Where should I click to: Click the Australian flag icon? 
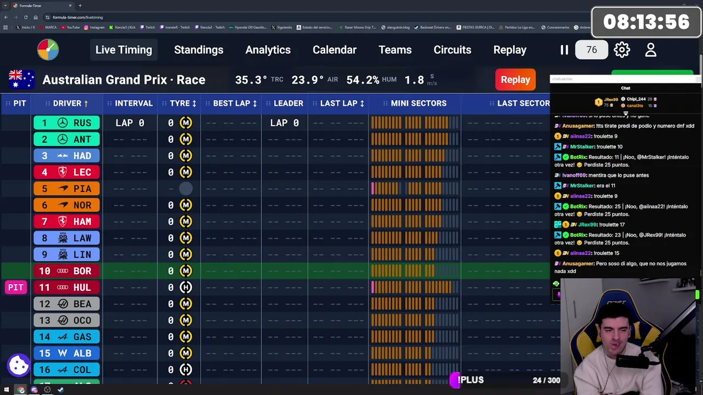point(23,80)
